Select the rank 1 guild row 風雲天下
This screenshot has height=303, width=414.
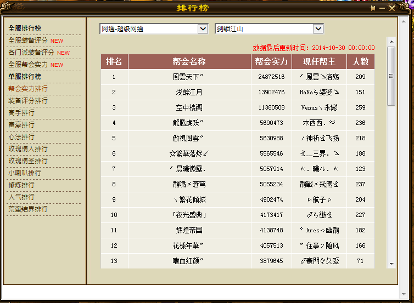coord(188,77)
